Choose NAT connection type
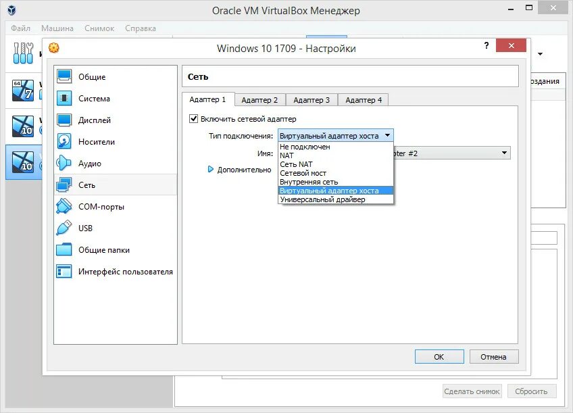 [335, 155]
